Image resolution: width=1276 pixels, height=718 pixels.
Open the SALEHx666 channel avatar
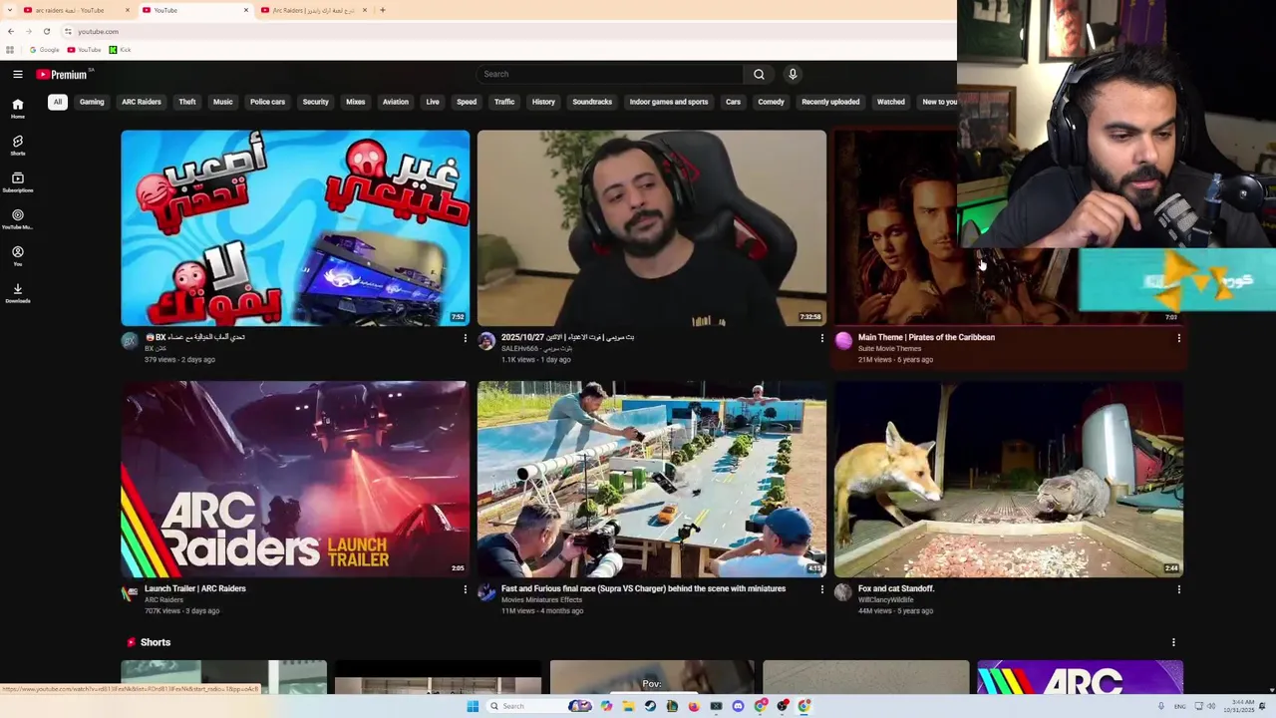point(486,341)
